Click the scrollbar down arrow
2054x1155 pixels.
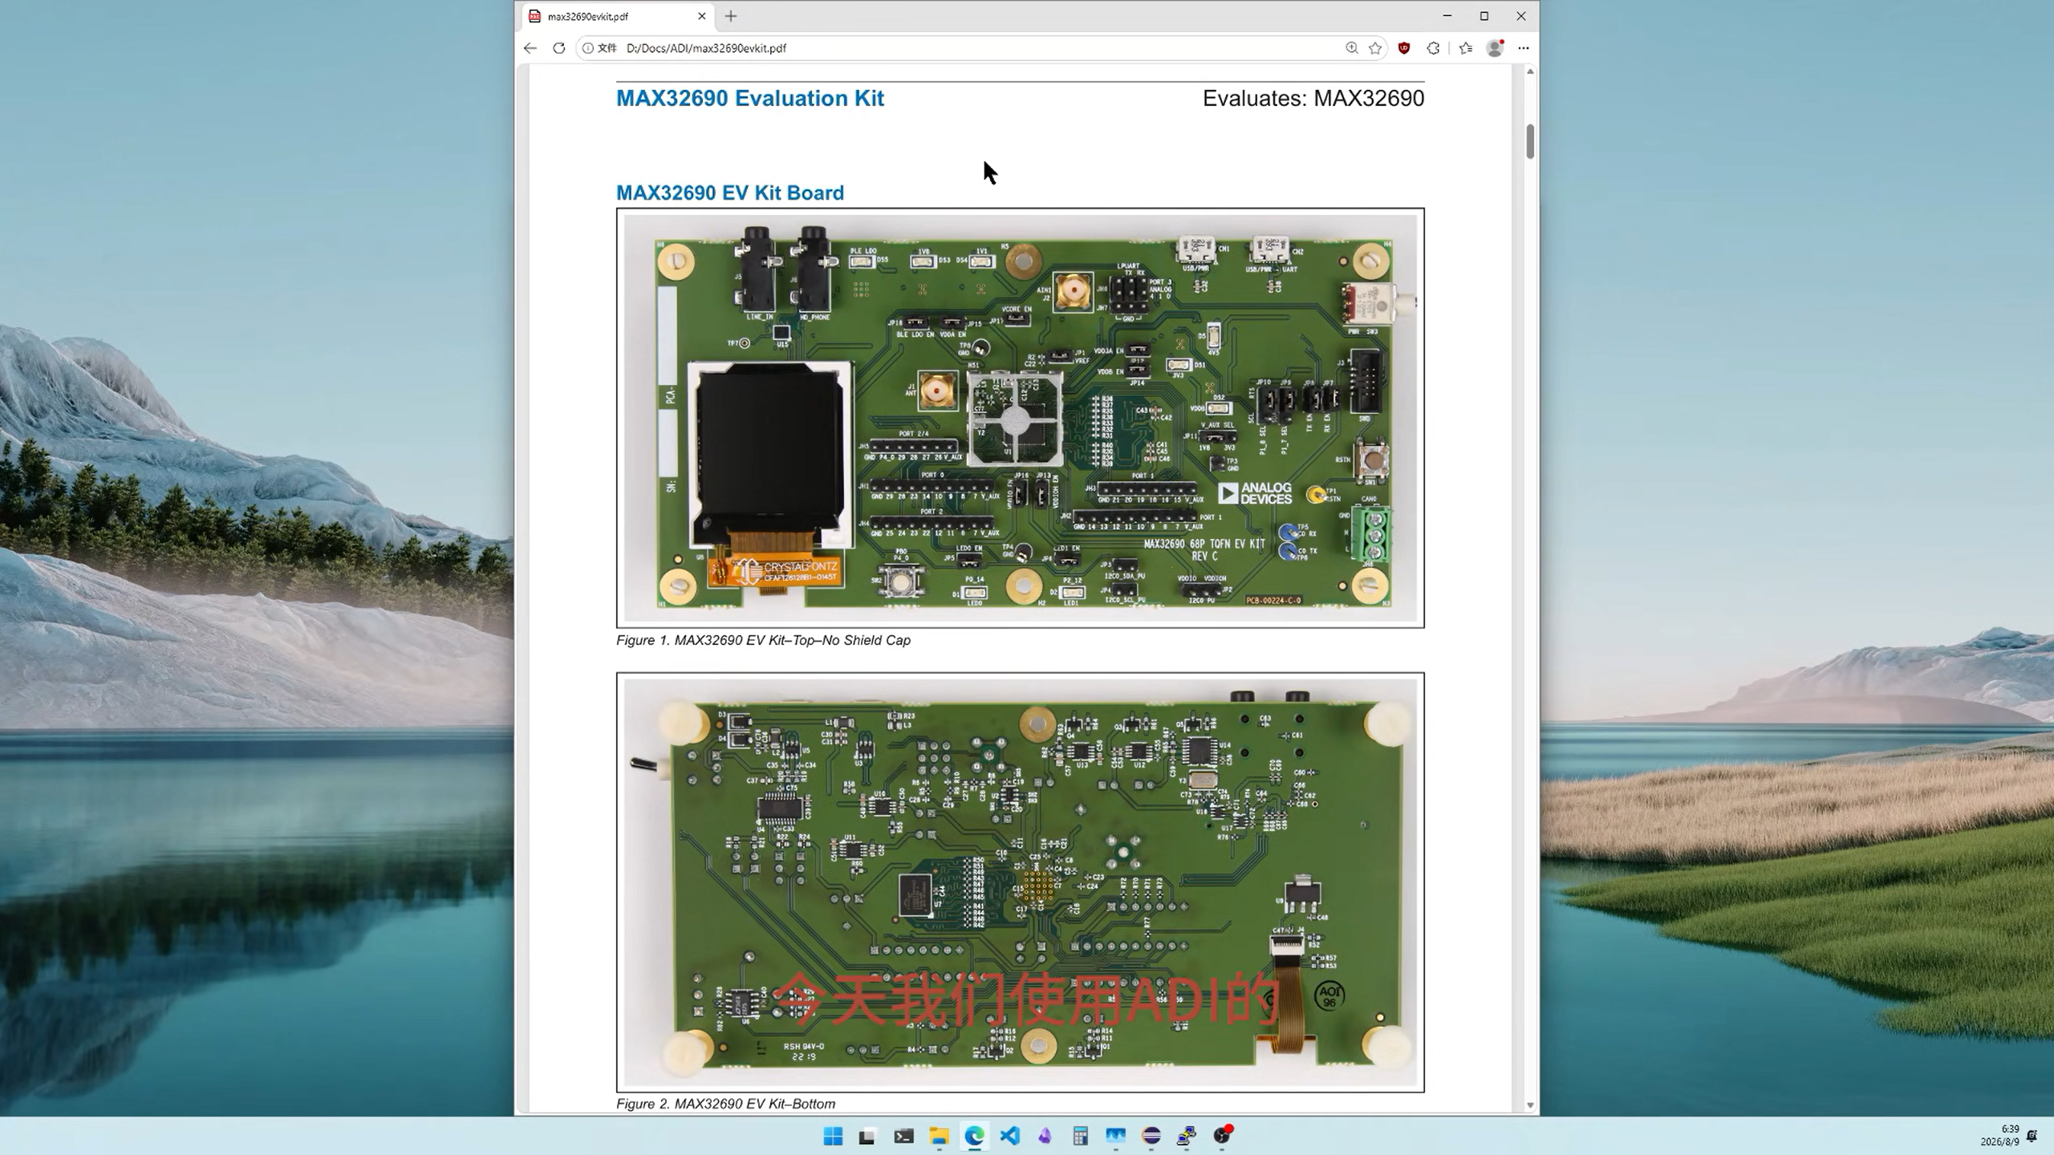click(x=1530, y=1105)
